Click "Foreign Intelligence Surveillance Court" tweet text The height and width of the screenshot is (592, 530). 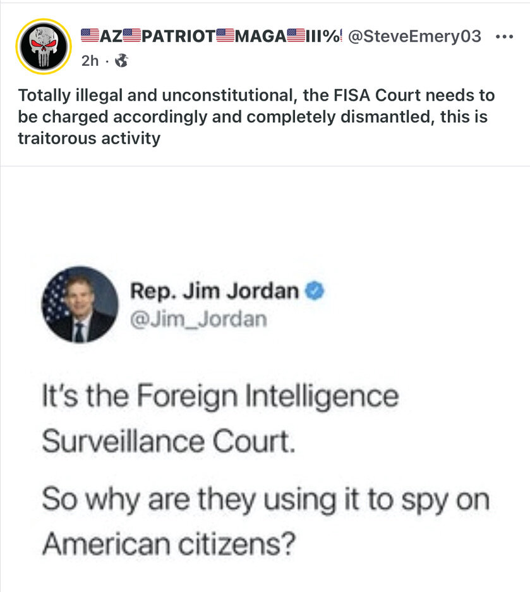[220, 418]
